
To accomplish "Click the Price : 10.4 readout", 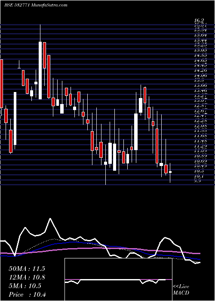I will pos(27,295).
